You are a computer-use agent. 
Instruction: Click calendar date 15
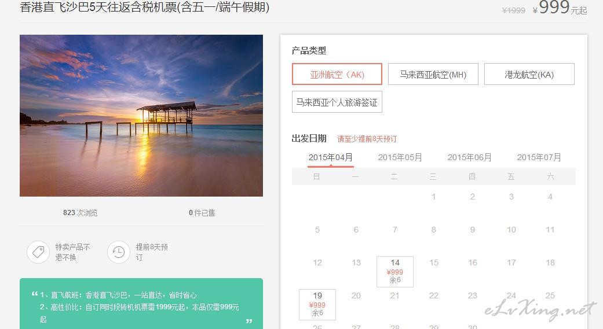434,263
